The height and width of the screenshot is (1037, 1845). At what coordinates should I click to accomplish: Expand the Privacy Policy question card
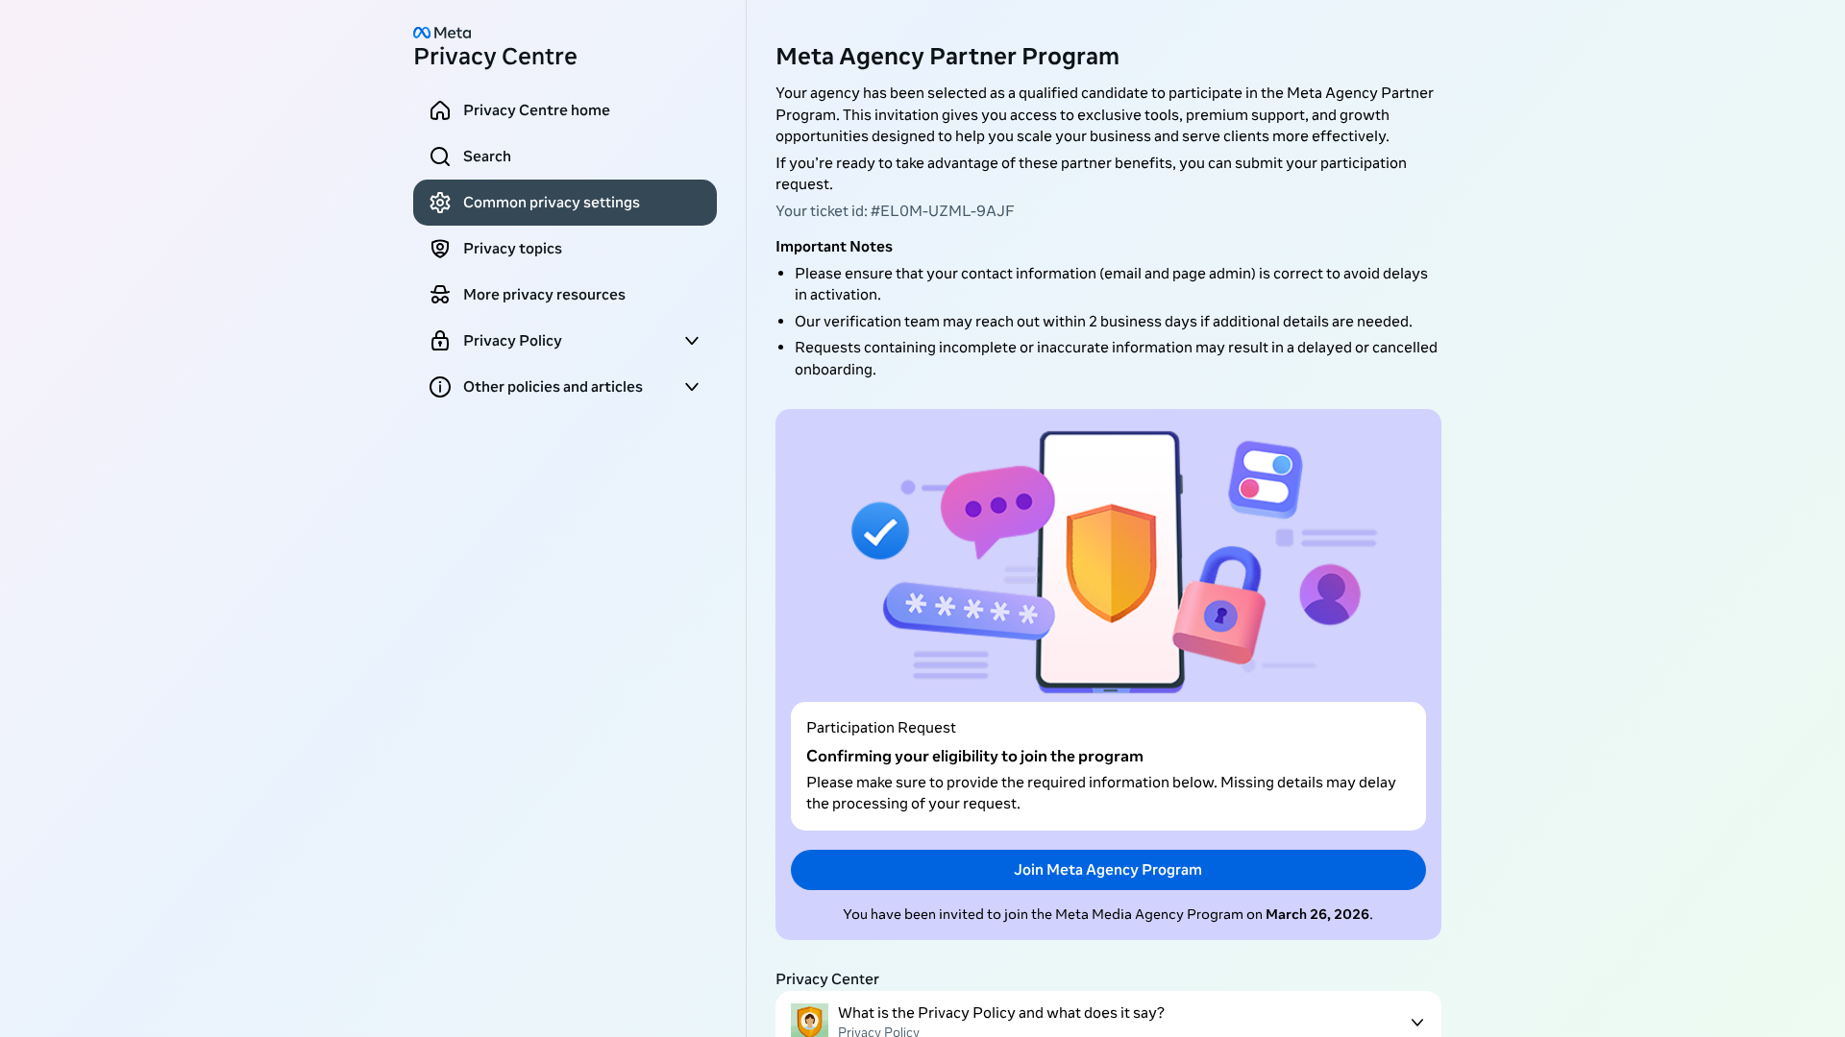(x=1415, y=1022)
